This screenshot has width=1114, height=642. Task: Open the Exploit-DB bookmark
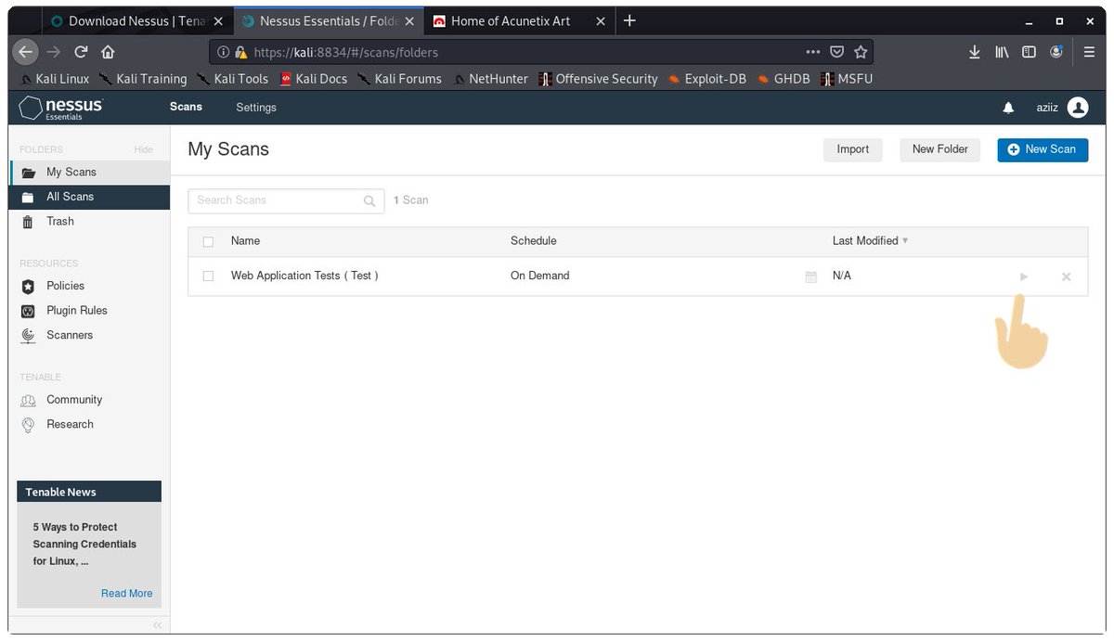click(706, 80)
